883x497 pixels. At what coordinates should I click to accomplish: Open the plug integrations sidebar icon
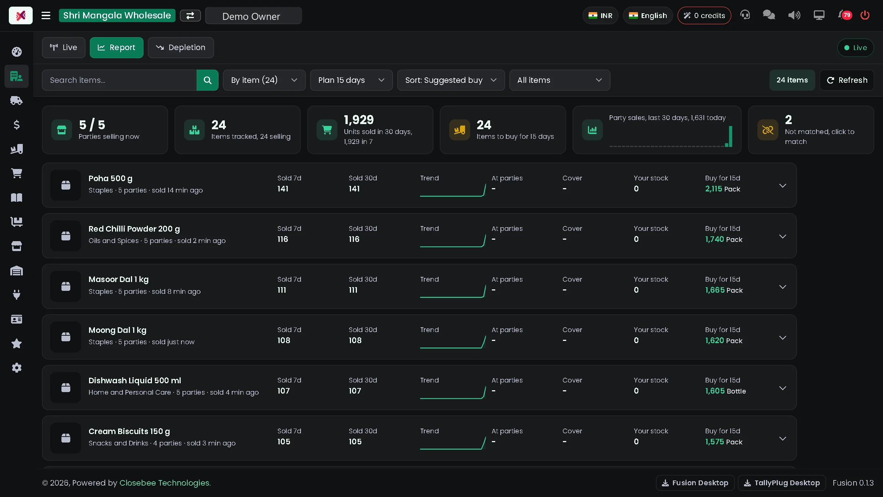17,295
